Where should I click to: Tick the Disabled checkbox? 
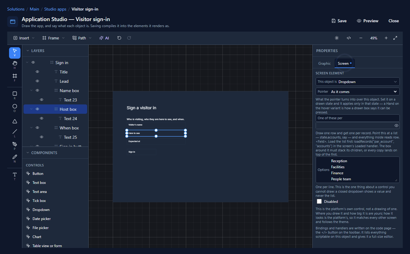click(319, 201)
